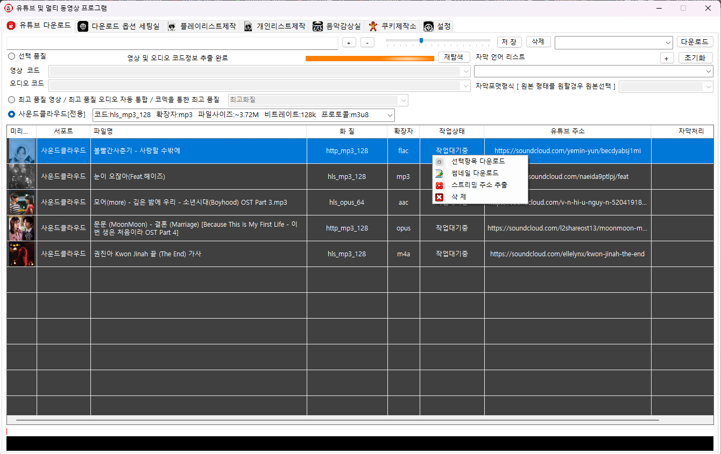Click the orange extraction progress bar

(x=370, y=58)
